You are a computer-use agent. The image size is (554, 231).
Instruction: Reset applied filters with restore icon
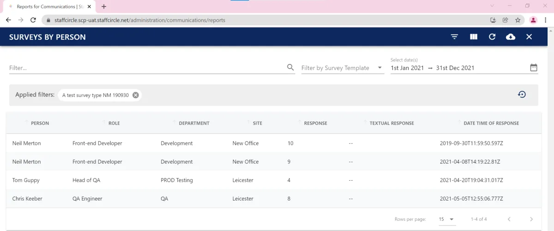(x=522, y=95)
